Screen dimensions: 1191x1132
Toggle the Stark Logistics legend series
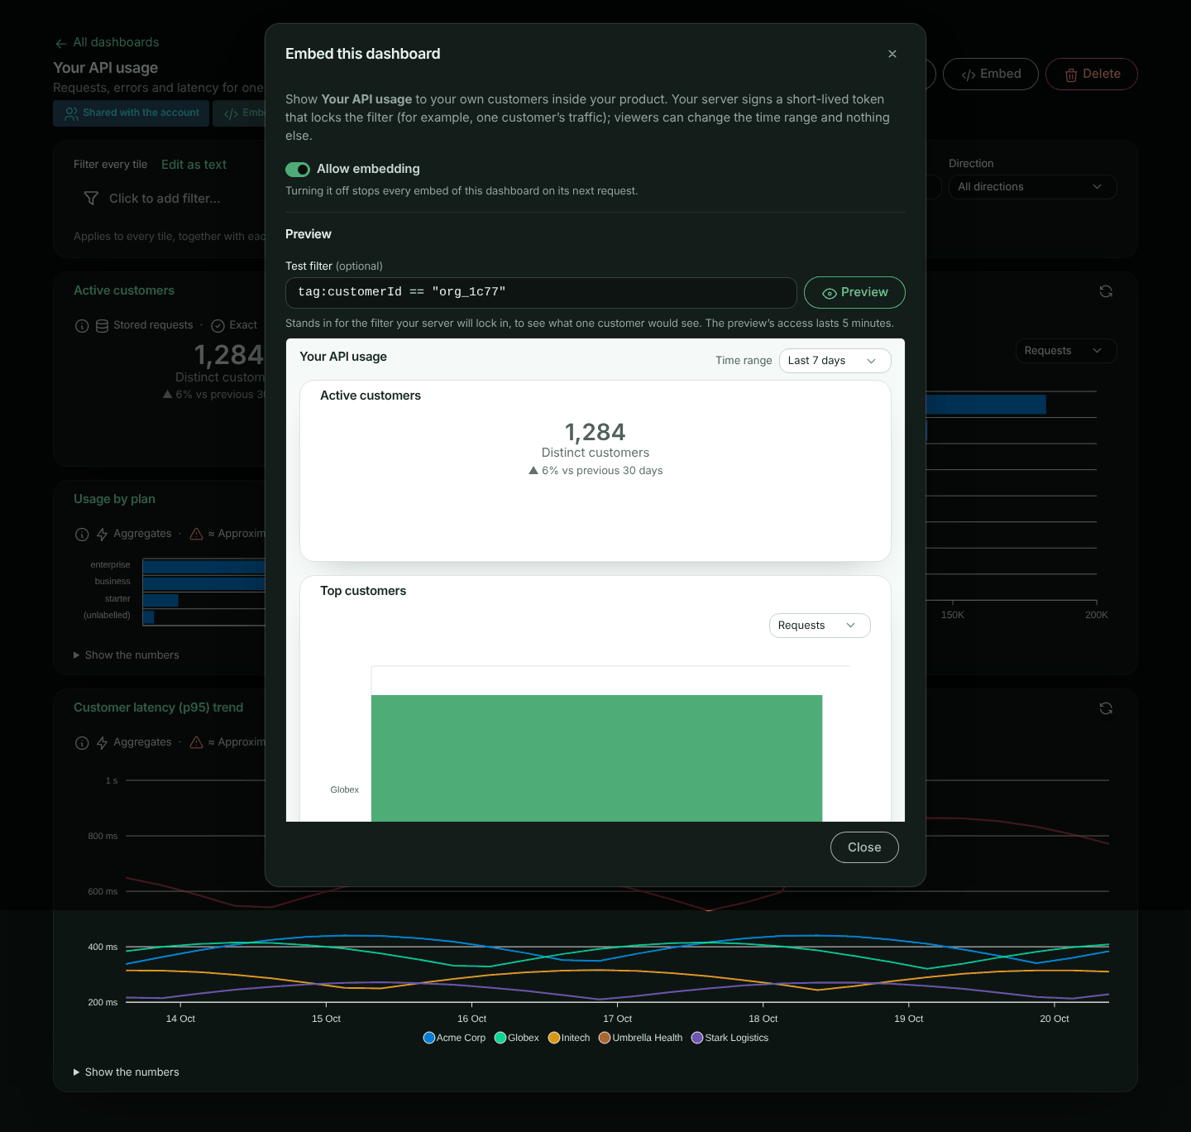click(730, 1038)
